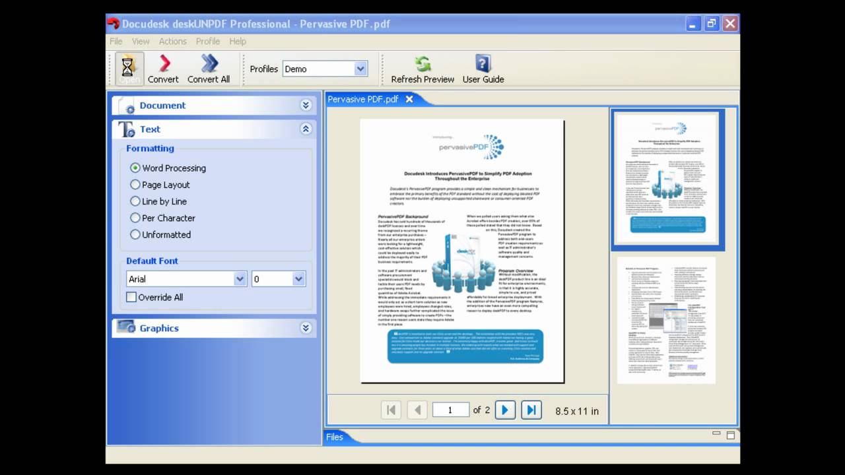This screenshot has height=475, width=845.
Task: Go to the next page arrow
Action: pos(505,410)
